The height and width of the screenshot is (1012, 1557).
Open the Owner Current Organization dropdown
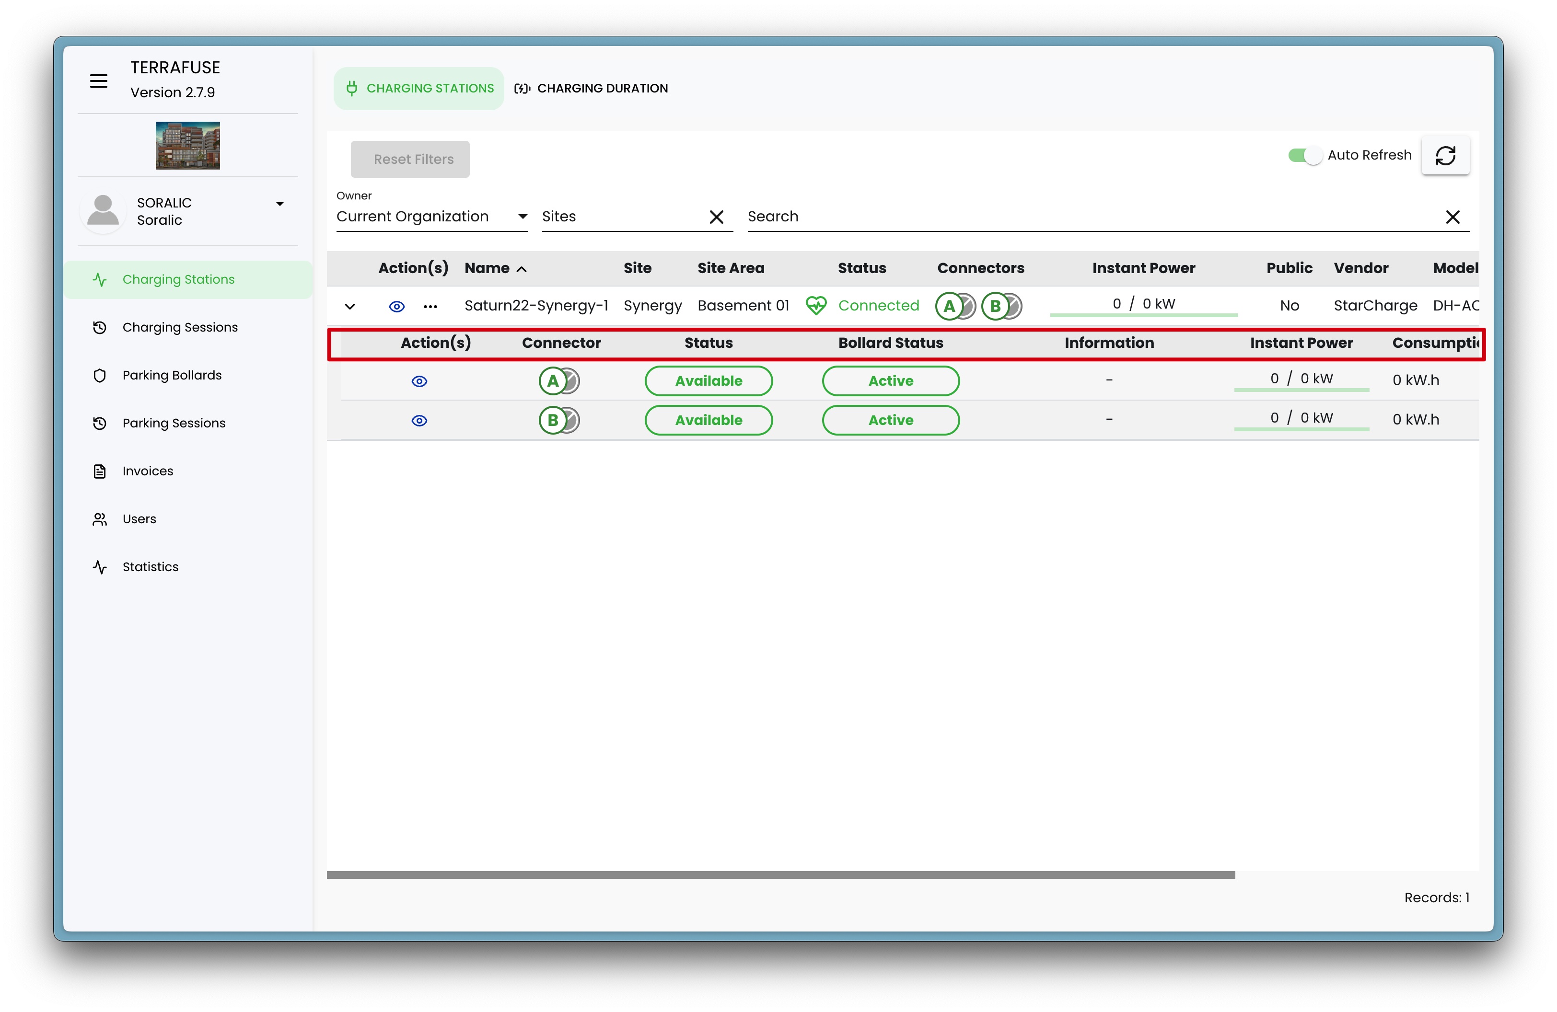tap(431, 217)
